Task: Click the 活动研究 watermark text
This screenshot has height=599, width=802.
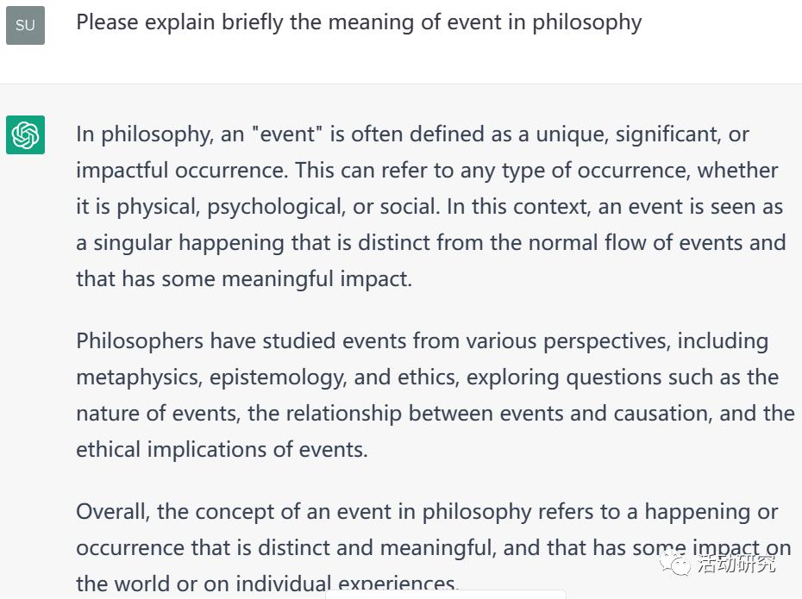Action: point(736,564)
